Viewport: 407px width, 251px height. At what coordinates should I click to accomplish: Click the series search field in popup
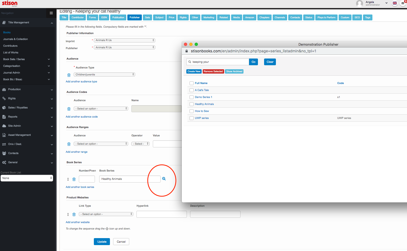(219, 62)
